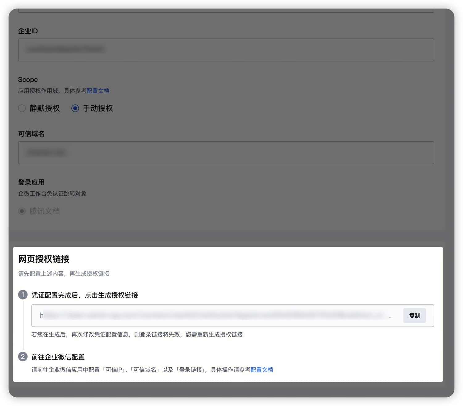Screen dimensions: 463x406
Task: Click the 企微工作台免认证跳转对象 description
Action: tap(52, 194)
